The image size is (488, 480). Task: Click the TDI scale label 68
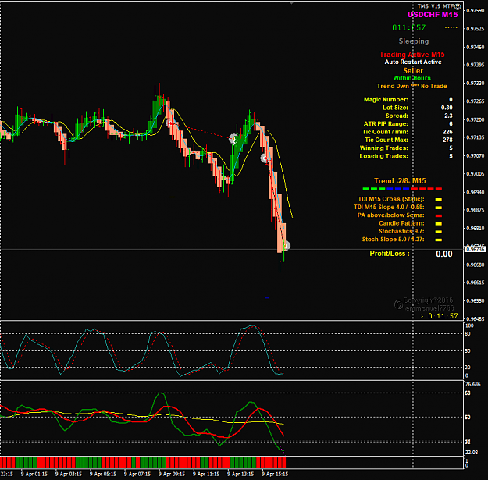point(468,393)
